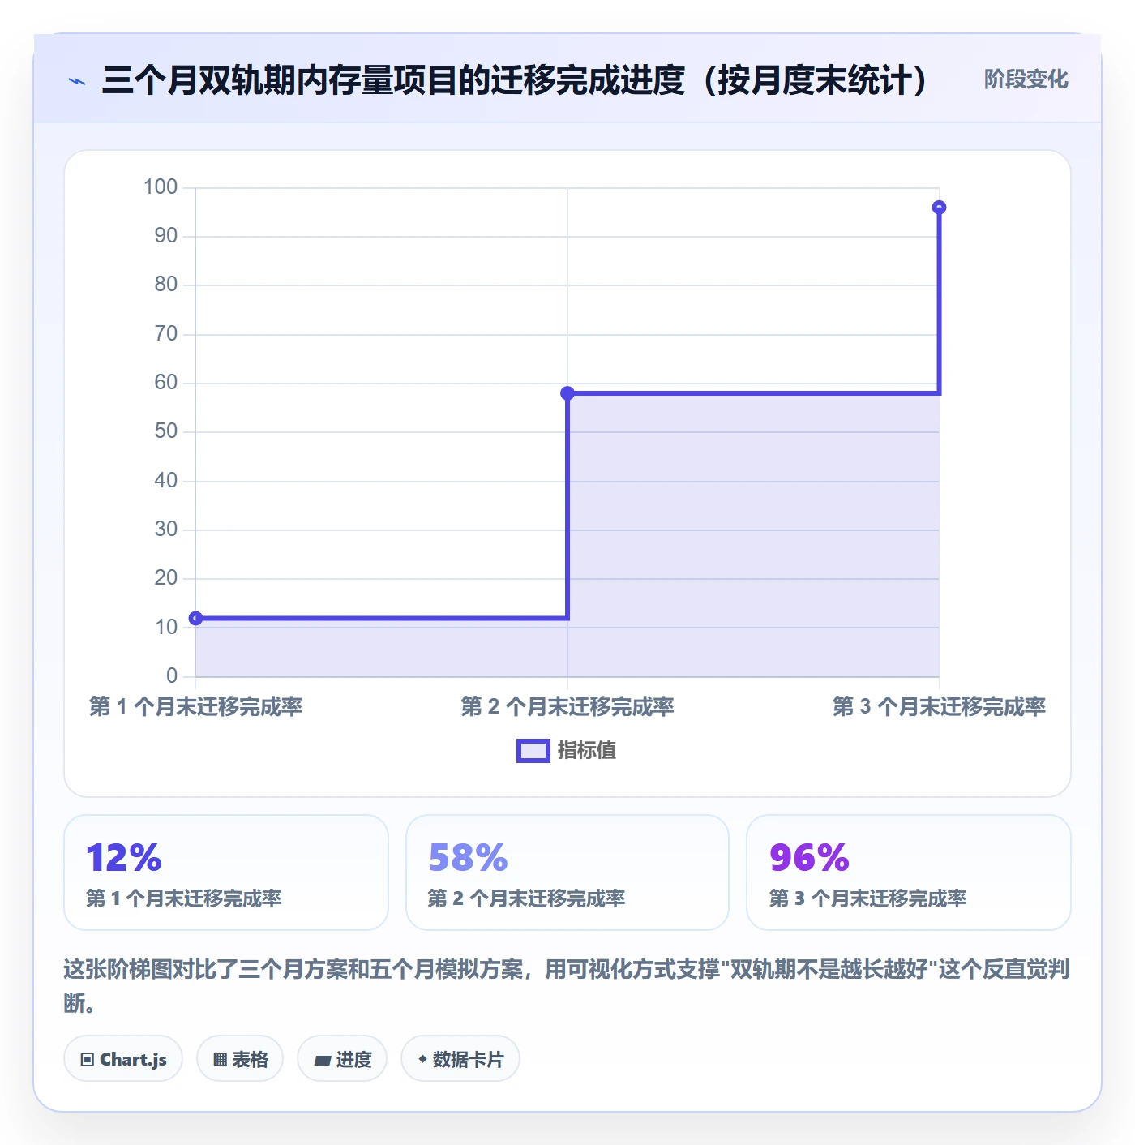1135x1145 pixels.
Task: Click the y-axis value 0
Action: pos(172,676)
